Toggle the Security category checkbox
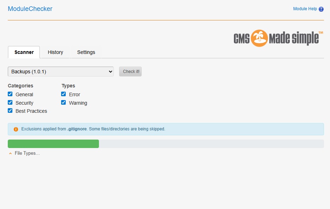The image size is (330, 209). pos(10,103)
